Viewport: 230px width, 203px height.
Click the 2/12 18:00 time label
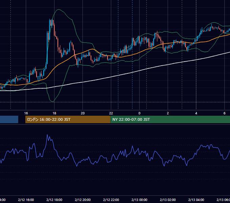pos(54,200)
